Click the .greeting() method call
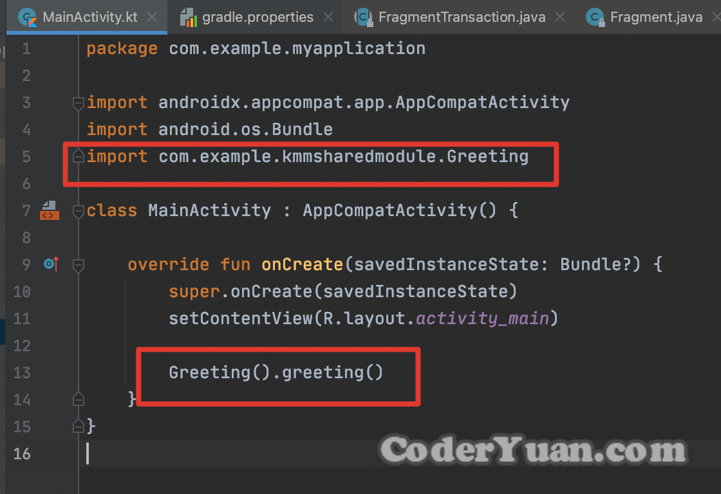 (x=328, y=372)
